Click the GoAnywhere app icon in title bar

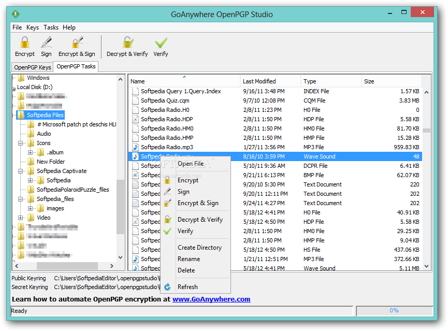pyautogui.click(x=16, y=13)
